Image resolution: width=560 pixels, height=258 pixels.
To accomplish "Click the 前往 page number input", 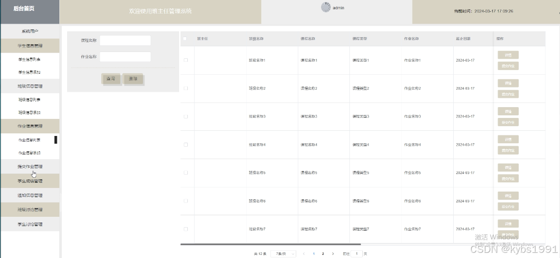I will click(357, 254).
